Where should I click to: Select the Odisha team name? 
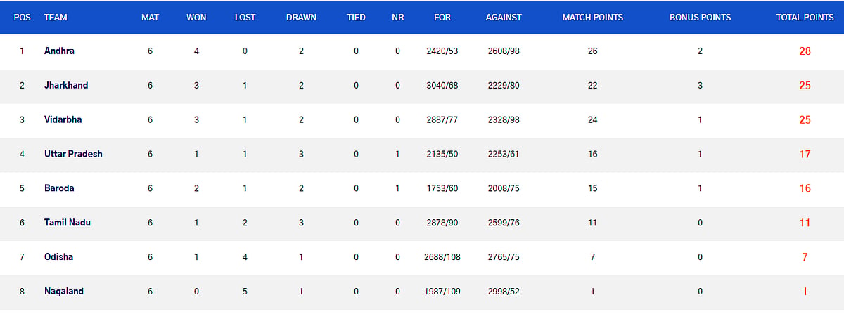click(x=58, y=257)
